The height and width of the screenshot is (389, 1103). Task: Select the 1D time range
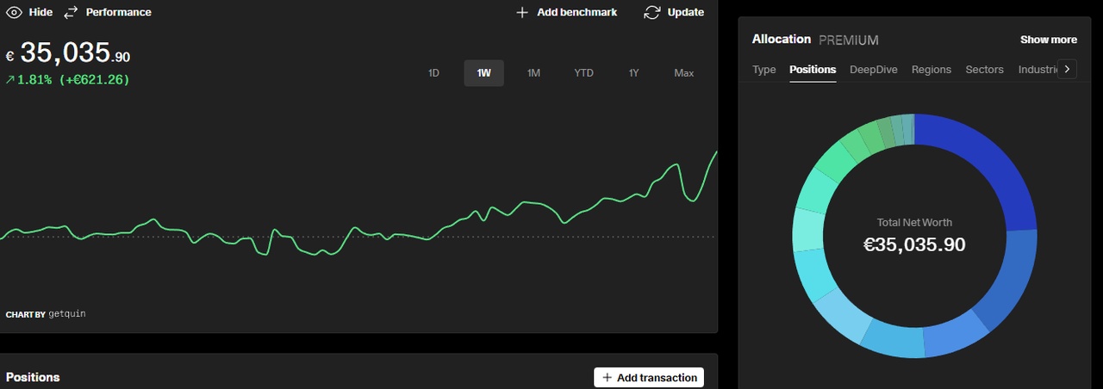[433, 73]
